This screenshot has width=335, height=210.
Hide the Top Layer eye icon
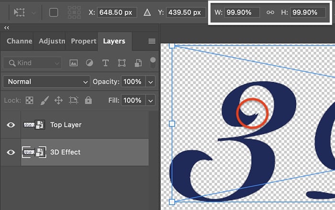(x=11, y=125)
